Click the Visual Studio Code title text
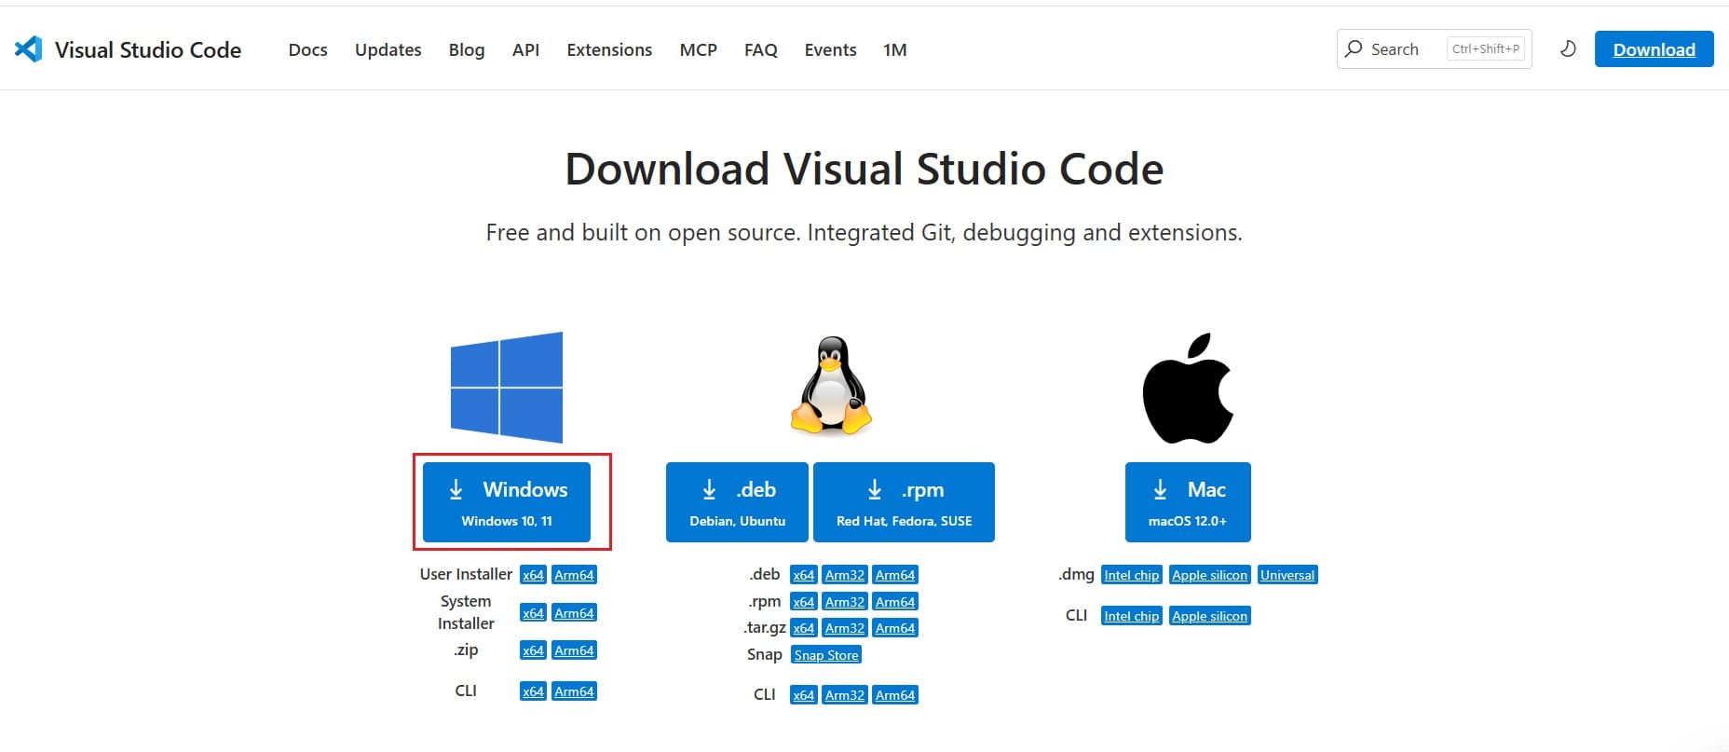This screenshot has width=1729, height=752. pos(148,49)
